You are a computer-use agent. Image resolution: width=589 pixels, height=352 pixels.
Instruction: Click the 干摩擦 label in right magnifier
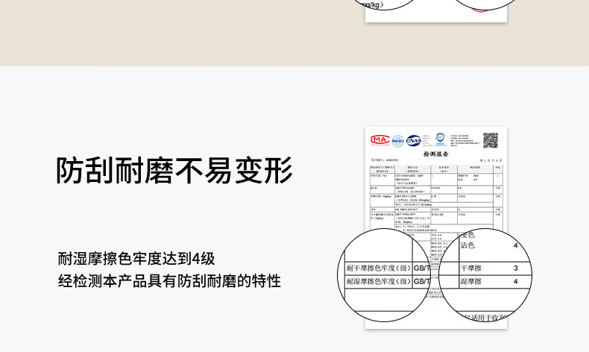470,268
